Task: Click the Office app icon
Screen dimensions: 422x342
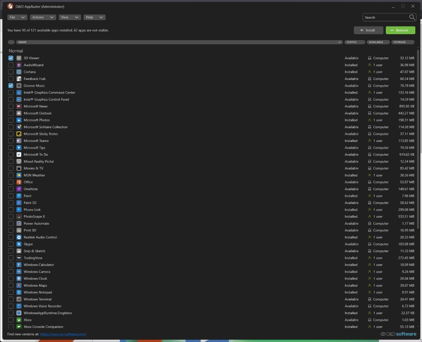Action: [x=19, y=182]
